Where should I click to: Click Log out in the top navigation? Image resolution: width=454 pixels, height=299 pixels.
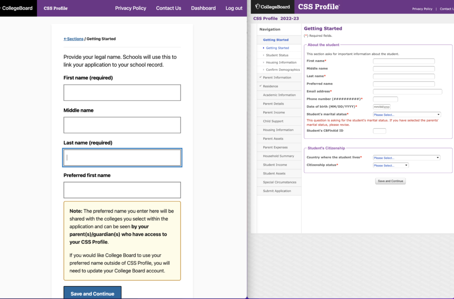tap(234, 8)
